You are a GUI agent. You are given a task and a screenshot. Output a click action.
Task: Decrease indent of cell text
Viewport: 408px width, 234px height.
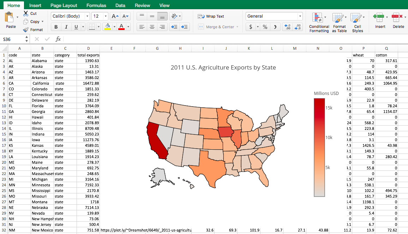174,27
